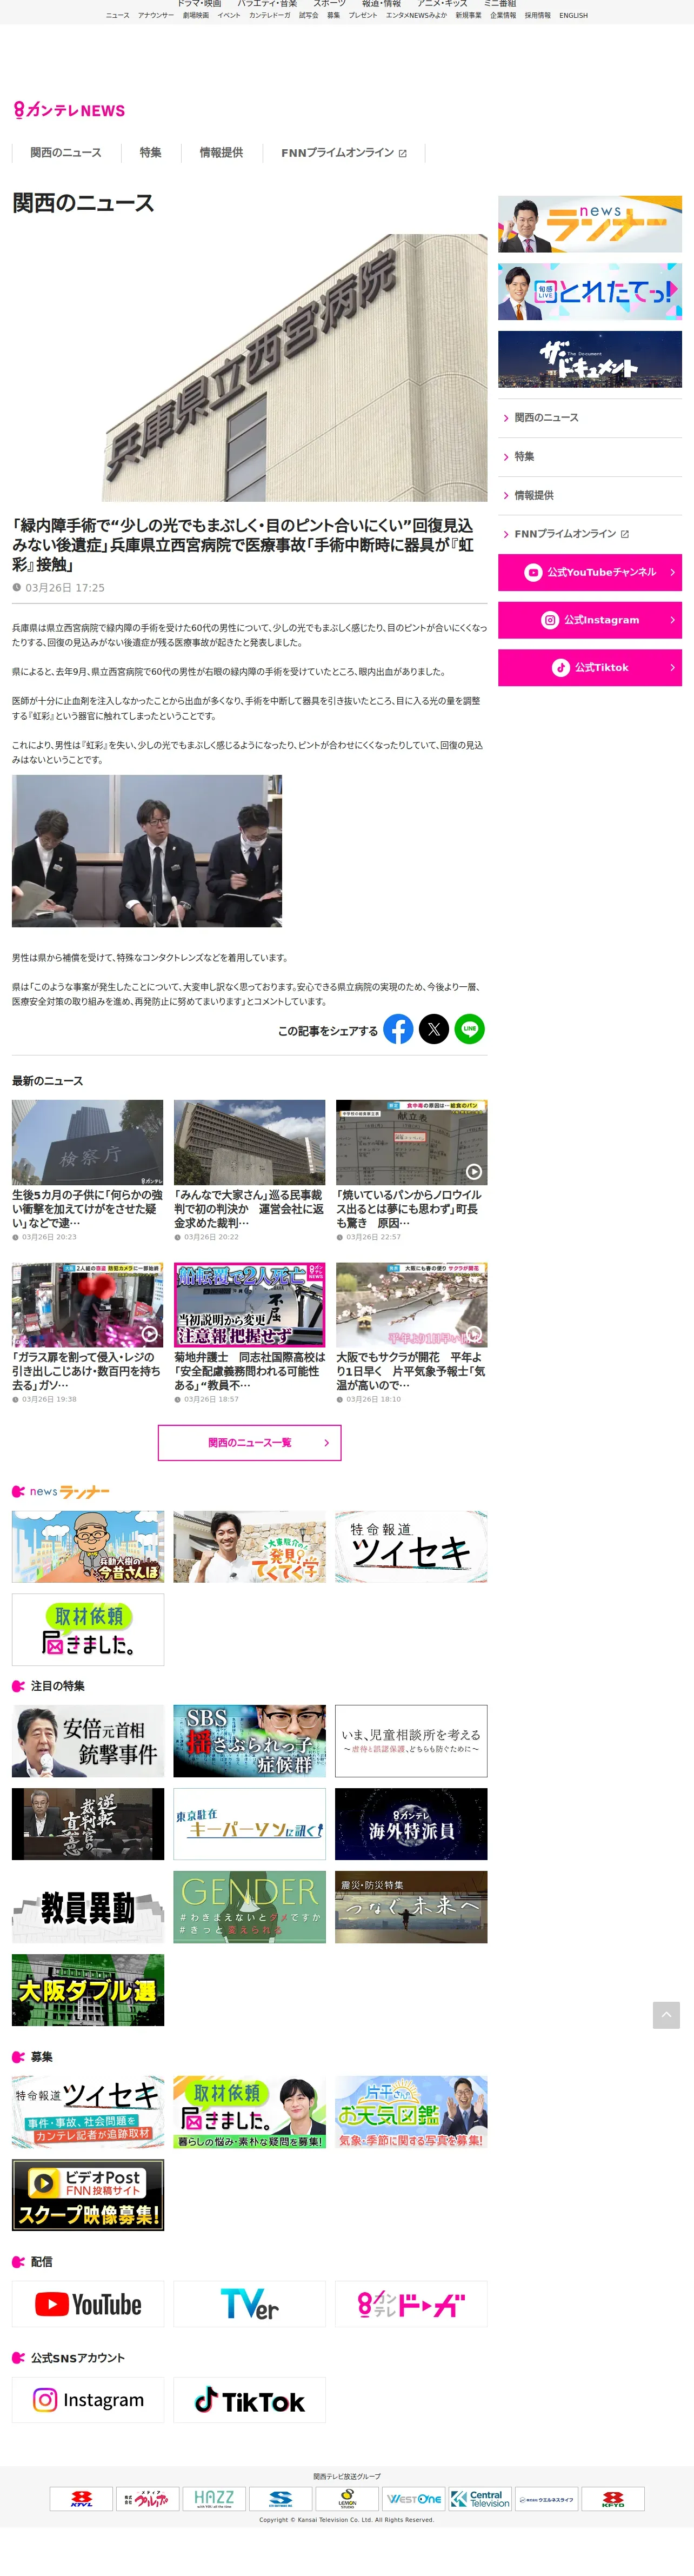694x2576 pixels.
Task: Open FNNプライムオンライン in the main navigation
Action: [x=344, y=153]
